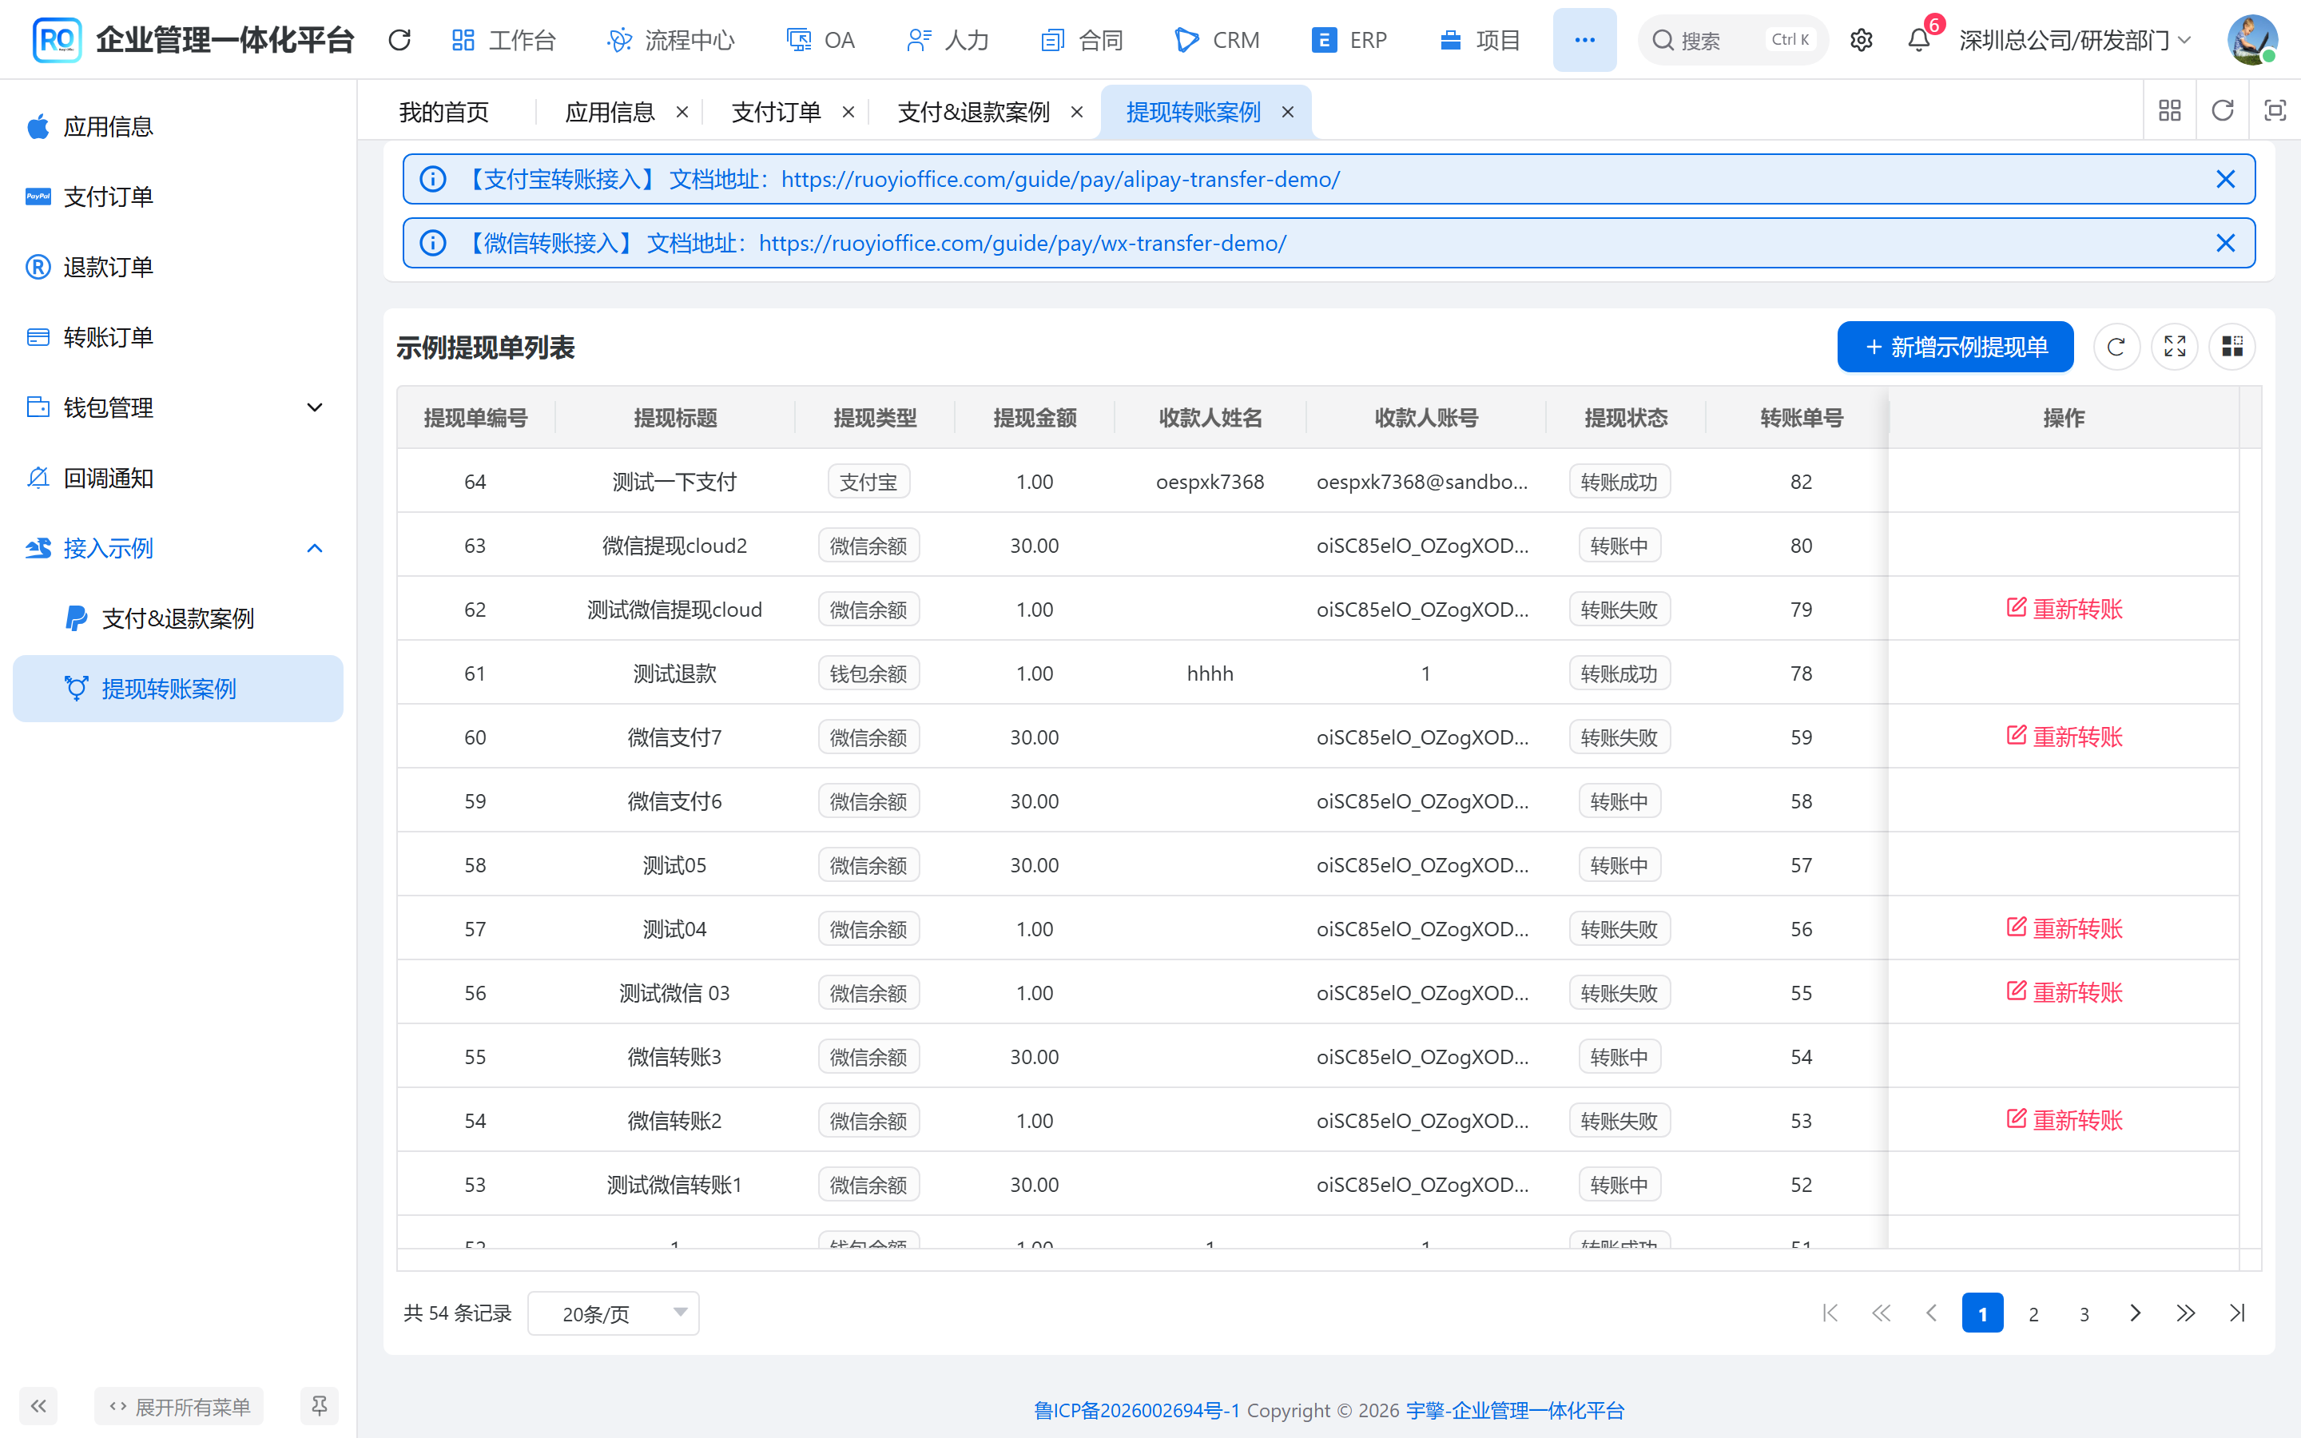Click 重新转账 for withdrawal 62

point(2065,609)
